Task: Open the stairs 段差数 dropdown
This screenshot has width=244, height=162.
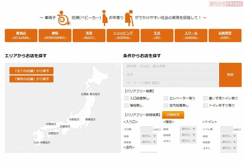Action: [x=188, y=135]
